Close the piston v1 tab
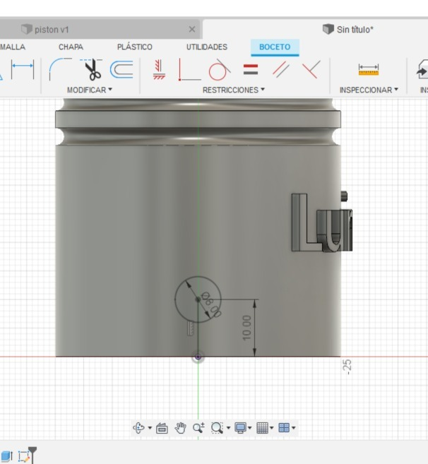Screen dimensions: 428x464 coord(192,29)
